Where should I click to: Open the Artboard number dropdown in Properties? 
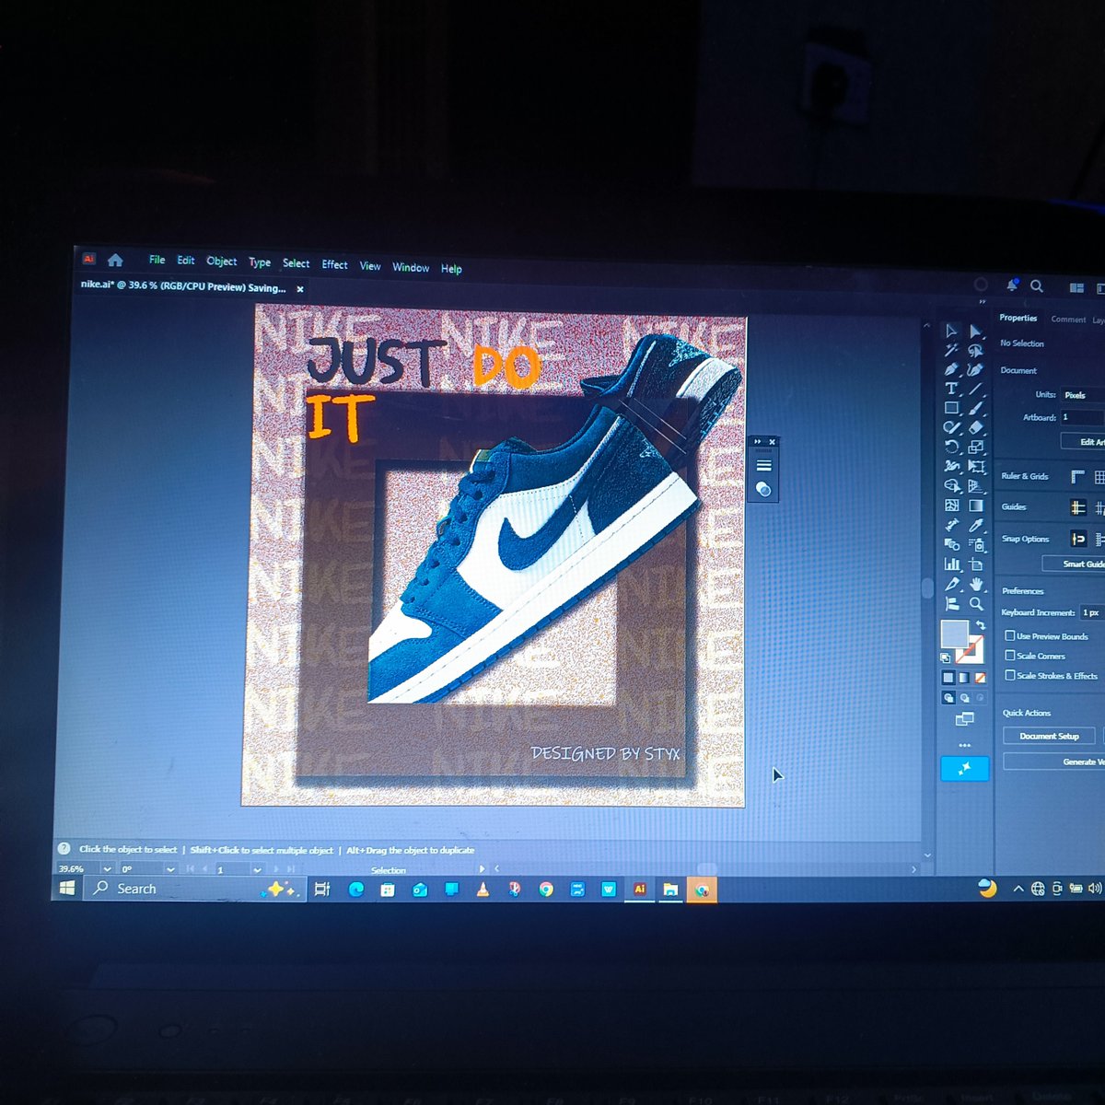tap(1083, 417)
